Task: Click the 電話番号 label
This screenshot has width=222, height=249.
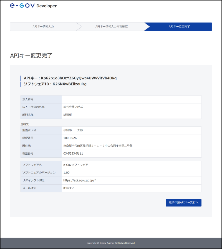Action: (x=28, y=154)
